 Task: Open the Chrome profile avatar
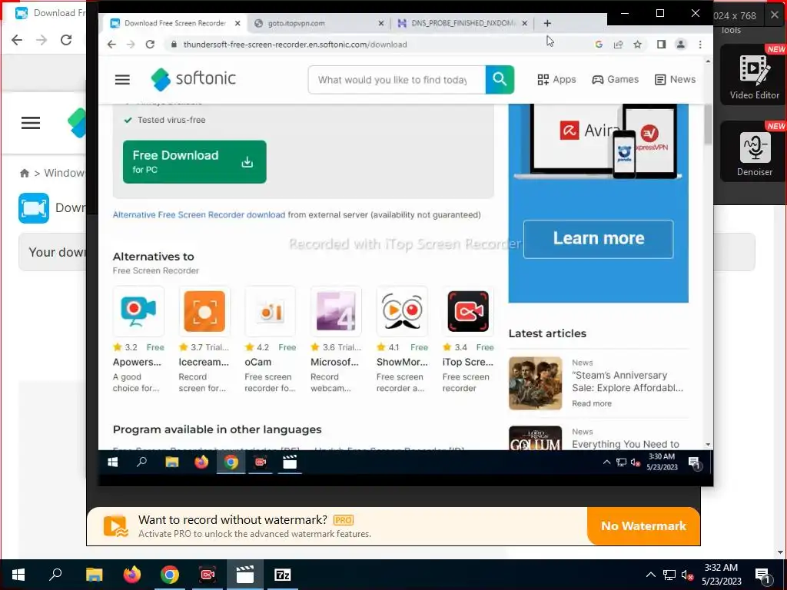(x=681, y=44)
